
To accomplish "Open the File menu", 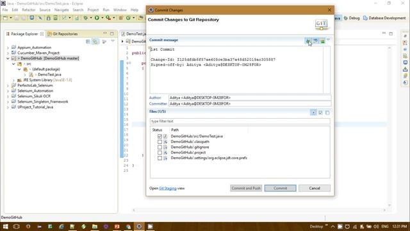I will point(5,10).
